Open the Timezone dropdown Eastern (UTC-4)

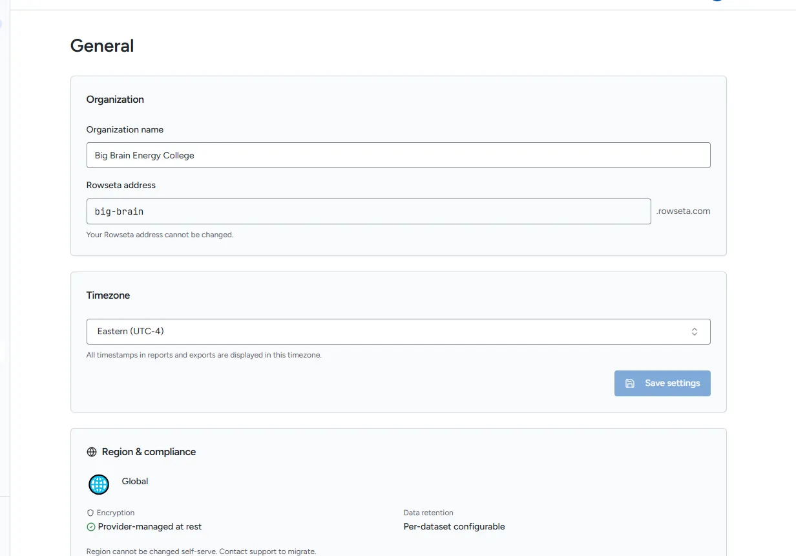398,332
